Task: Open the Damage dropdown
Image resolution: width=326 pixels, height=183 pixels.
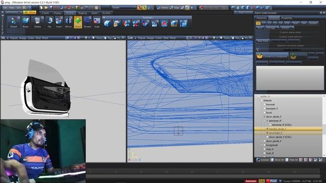Action: pyautogui.click(x=271, y=27)
